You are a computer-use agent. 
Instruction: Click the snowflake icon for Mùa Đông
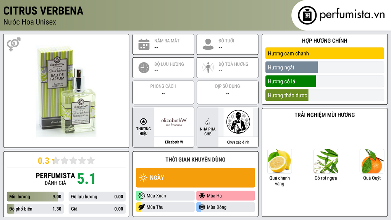pyautogui.click(x=202, y=207)
